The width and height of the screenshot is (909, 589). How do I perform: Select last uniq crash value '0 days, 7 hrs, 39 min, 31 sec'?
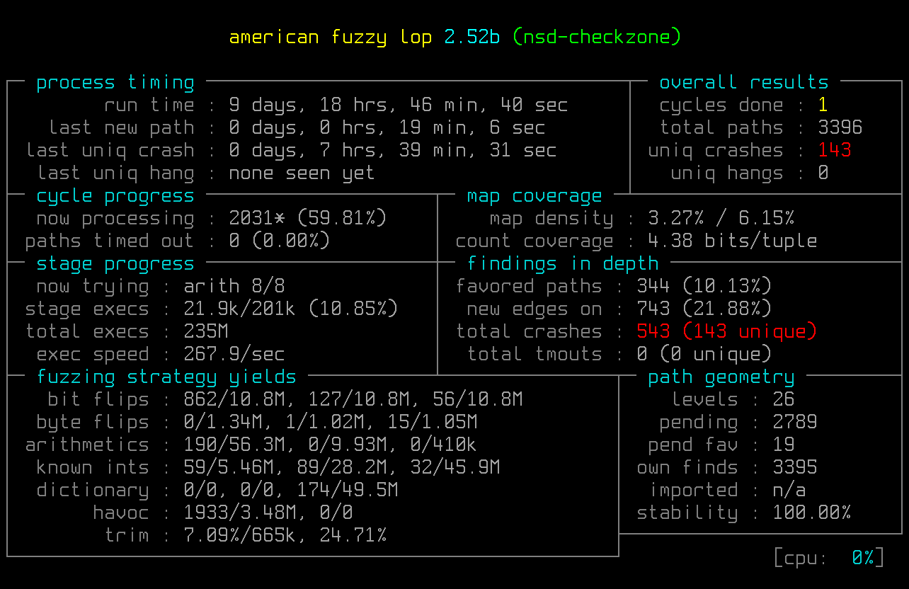393,151
